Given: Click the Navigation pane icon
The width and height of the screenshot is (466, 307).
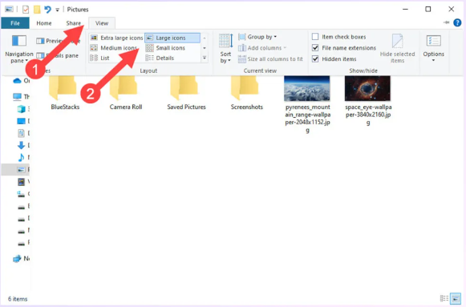Looking at the screenshot, I should coord(19,41).
